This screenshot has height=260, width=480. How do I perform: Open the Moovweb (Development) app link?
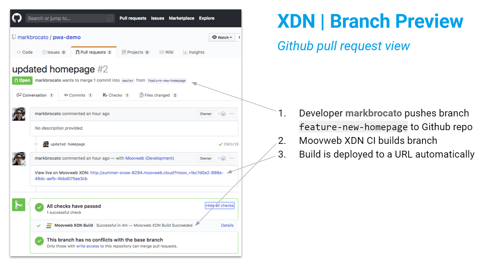click(149, 158)
